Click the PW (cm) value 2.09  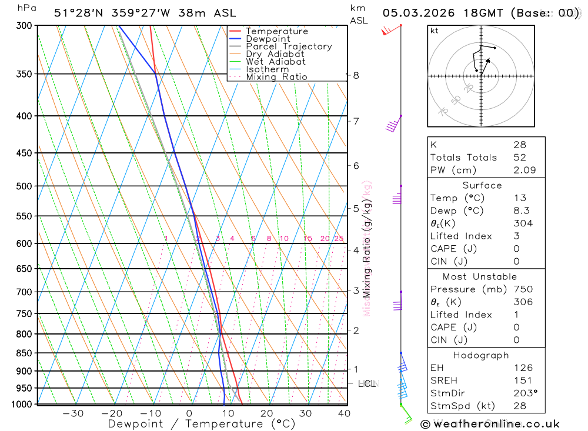pos(524,171)
